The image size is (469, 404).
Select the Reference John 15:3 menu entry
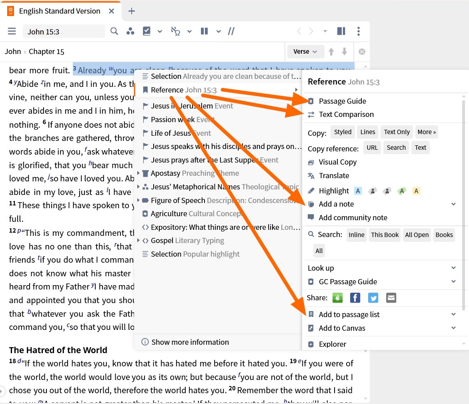tap(218, 90)
